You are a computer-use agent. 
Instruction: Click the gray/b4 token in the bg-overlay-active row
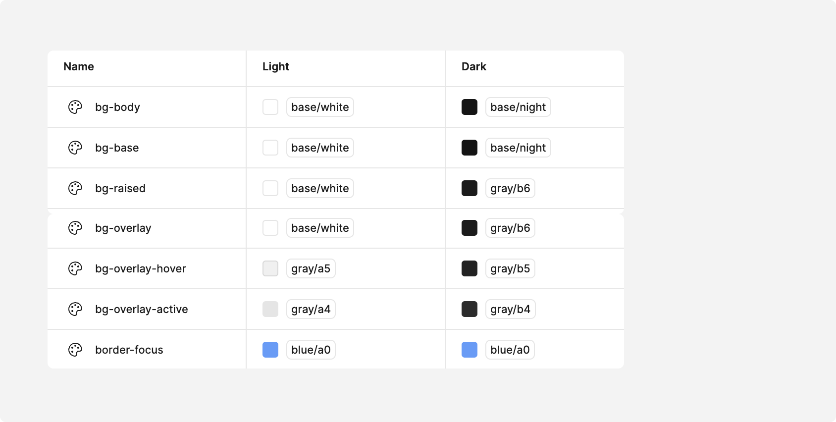pyautogui.click(x=510, y=309)
